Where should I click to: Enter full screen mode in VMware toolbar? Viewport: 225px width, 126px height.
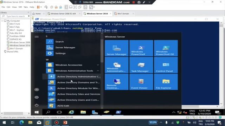75,7
